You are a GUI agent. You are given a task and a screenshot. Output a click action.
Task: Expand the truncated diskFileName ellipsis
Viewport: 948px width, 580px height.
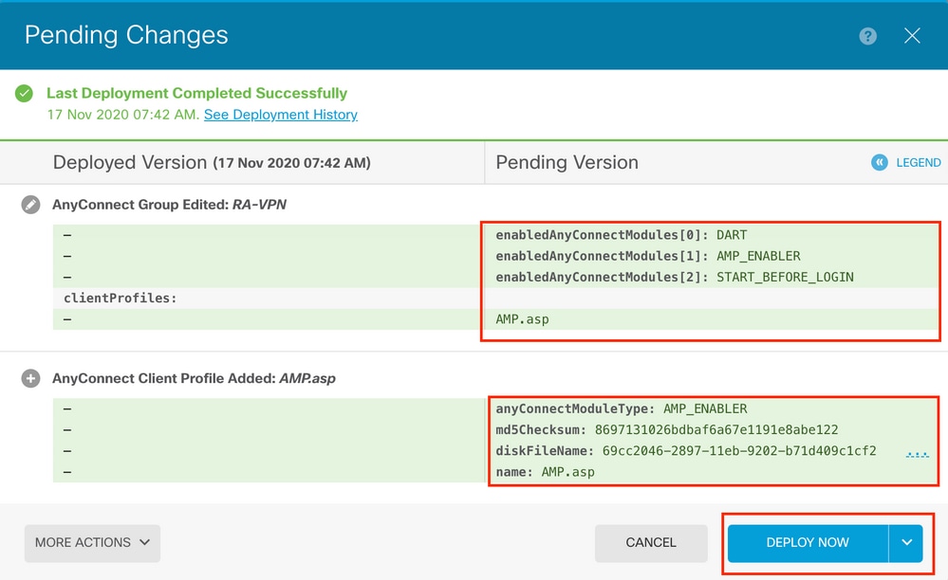[x=917, y=453]
